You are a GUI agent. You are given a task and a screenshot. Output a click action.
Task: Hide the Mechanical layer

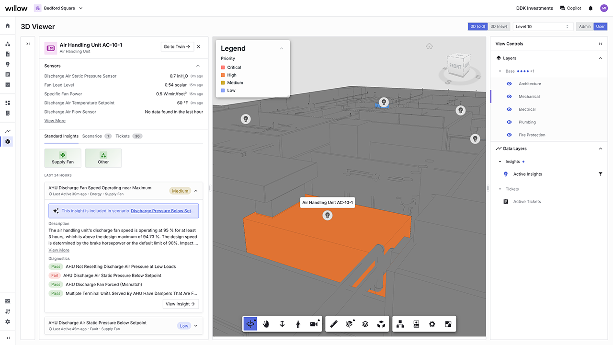coord(509,97)
